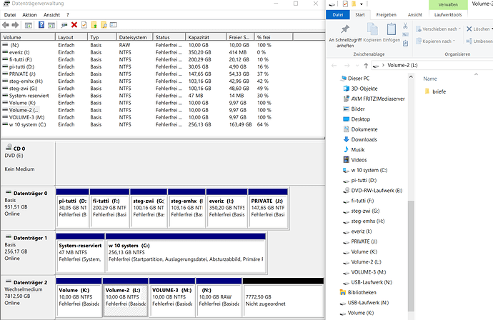Open the 'briefe' folder in Explorer
Viewport: 493px width, 320px height.
coord(435,92)
